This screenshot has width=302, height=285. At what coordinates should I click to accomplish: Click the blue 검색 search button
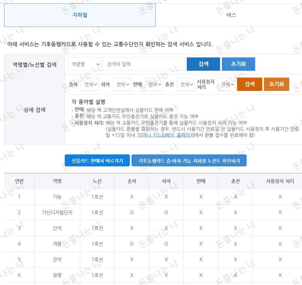point(203,64)
